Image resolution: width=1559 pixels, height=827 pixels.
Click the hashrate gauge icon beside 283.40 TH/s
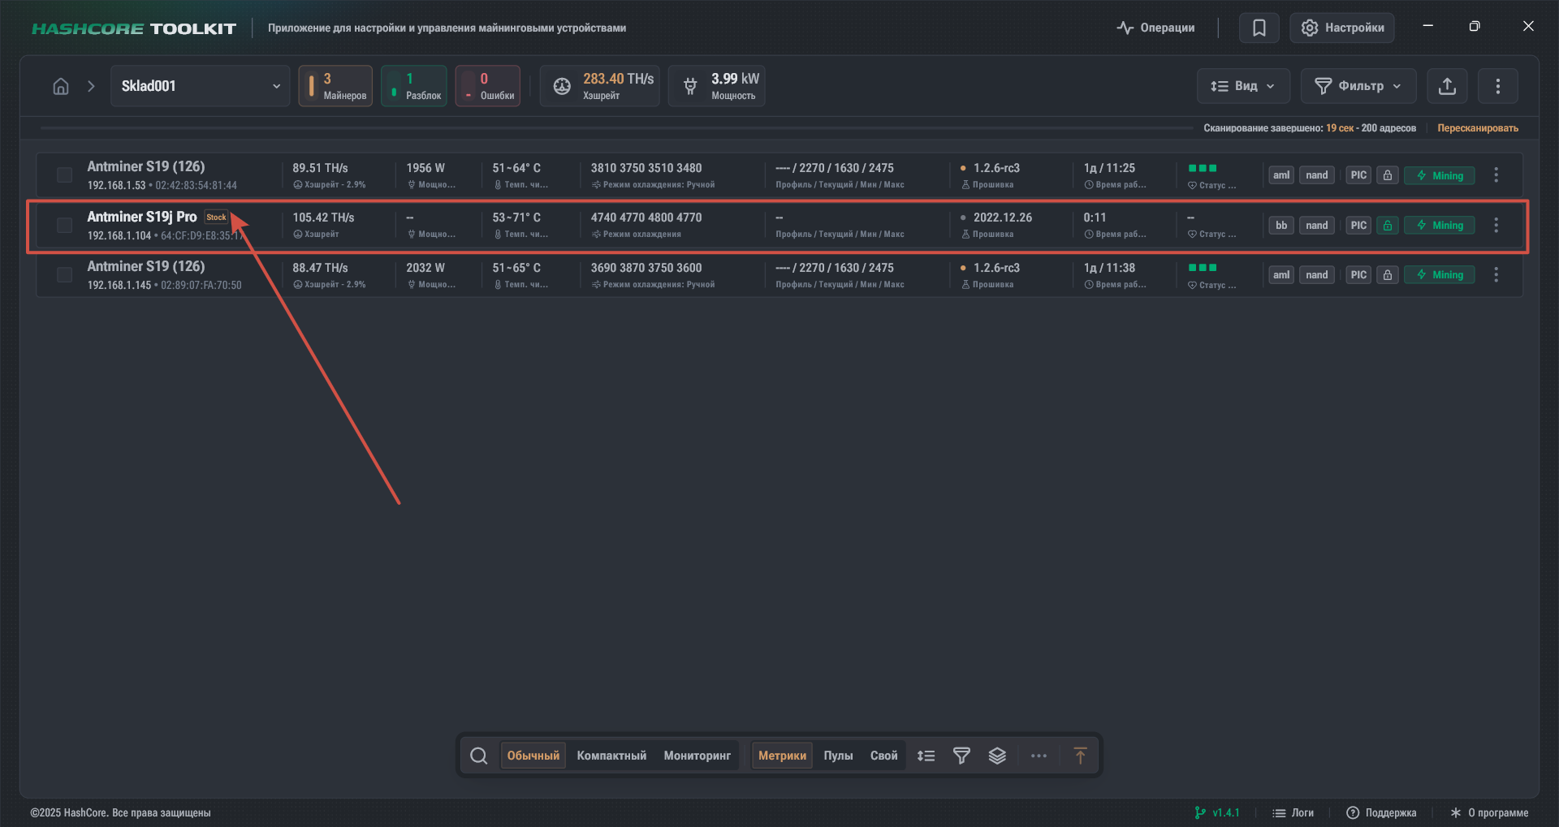(562, 86)
